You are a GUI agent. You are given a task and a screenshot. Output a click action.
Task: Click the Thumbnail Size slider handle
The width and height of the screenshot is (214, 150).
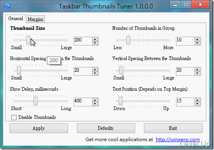pos(28,40)
